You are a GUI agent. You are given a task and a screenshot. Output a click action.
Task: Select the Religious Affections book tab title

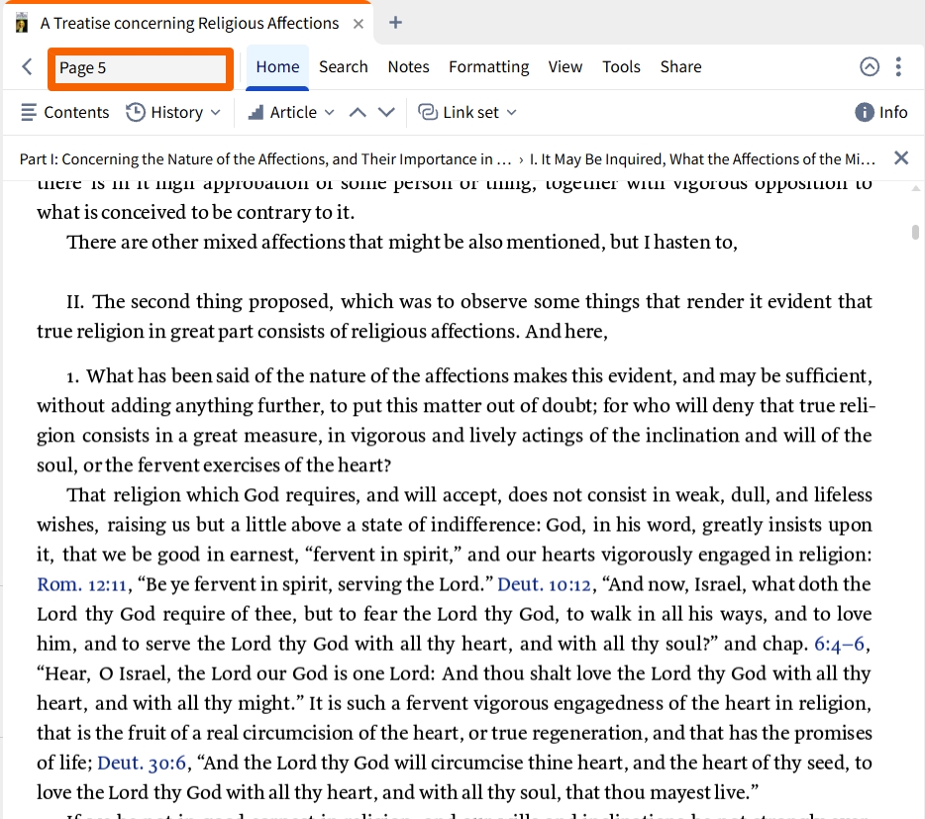tap(189, 23)
